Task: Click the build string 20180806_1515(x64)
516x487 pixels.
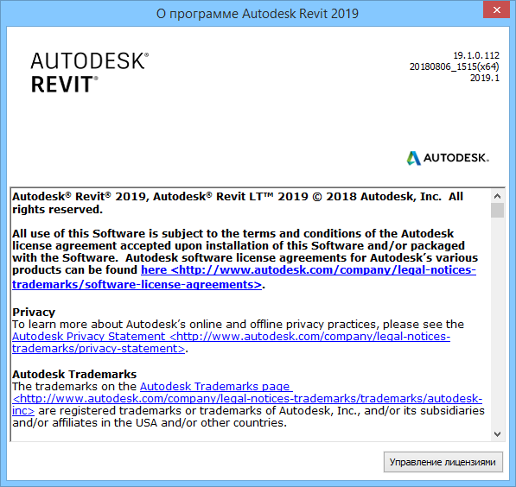Action: (x=454, y=66)
